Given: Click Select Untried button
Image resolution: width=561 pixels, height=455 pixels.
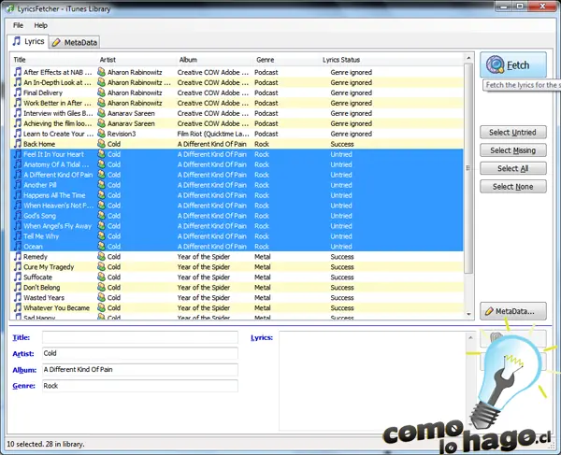Looking at the screenshot, I should click(x=513, y=133).
